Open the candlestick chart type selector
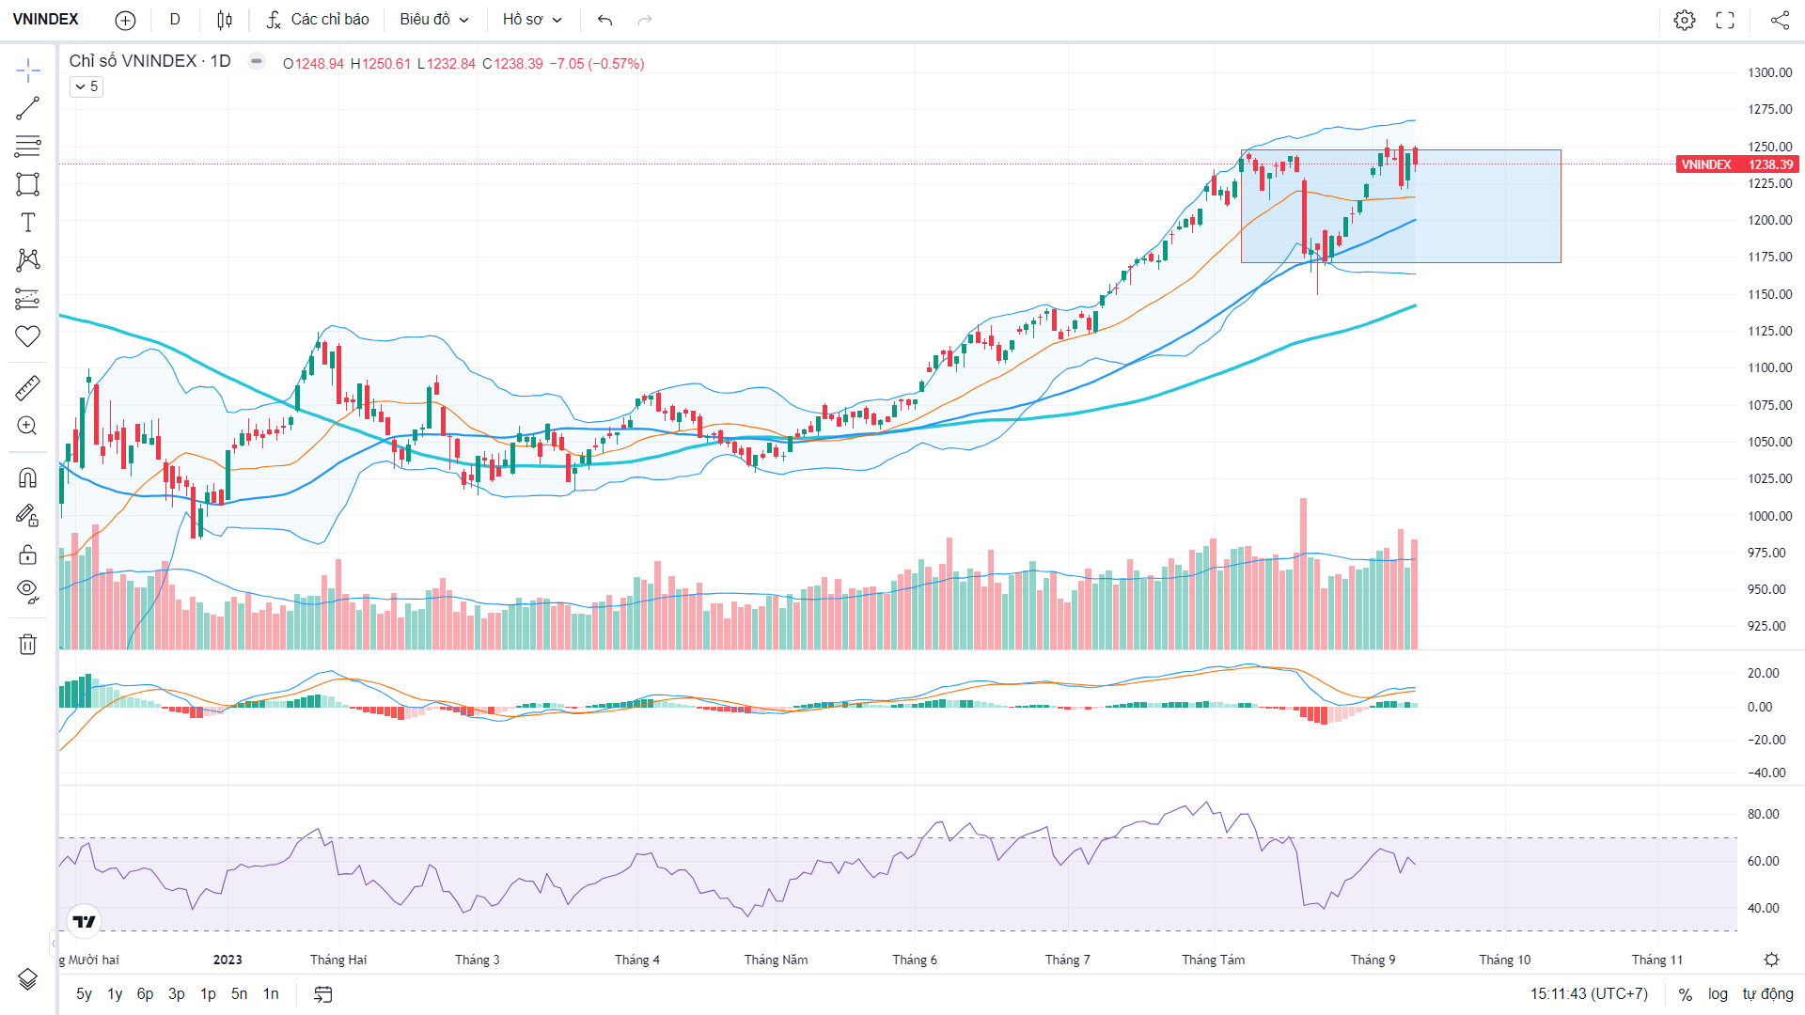The width and height of the screenshot is (1805, 1015). (225, 20)
